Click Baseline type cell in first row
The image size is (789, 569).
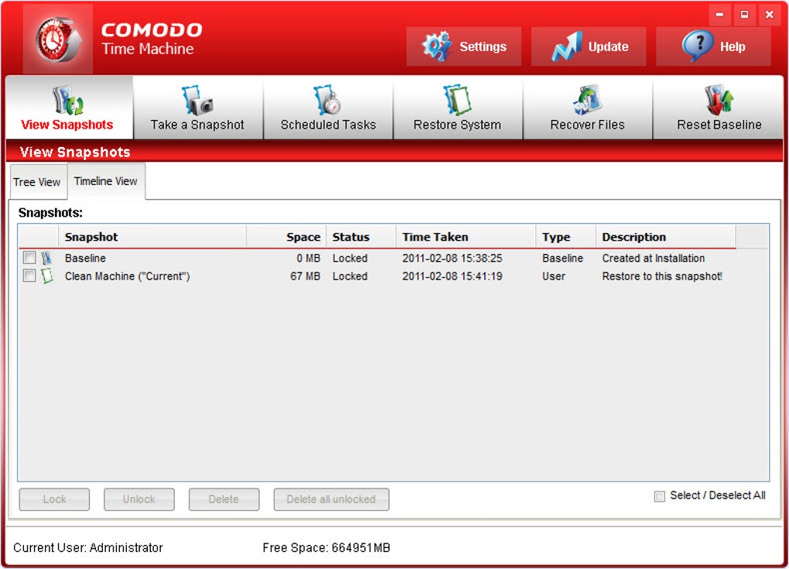coord(562,259)
